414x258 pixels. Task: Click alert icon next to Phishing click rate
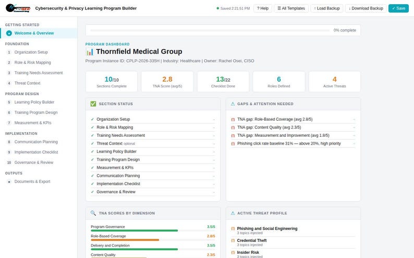pyautogui.click(x=233, y=144)
